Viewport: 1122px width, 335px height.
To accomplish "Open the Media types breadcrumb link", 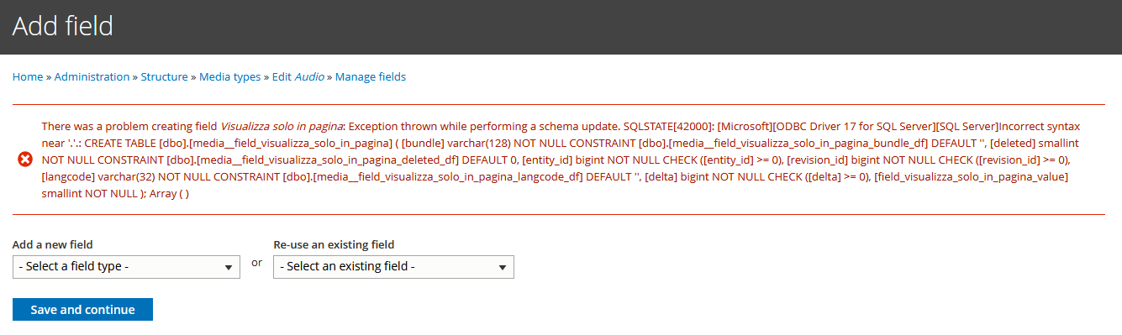I will 229,76.
